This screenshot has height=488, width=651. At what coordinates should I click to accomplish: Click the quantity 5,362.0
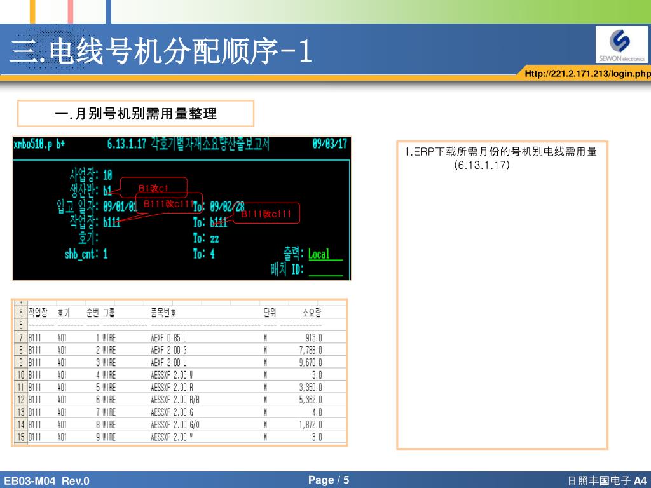pos(310,400)
